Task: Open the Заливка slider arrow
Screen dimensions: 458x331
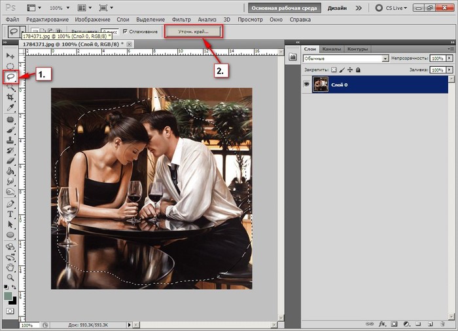Action: pyautogui.click(x=449, y=69)
